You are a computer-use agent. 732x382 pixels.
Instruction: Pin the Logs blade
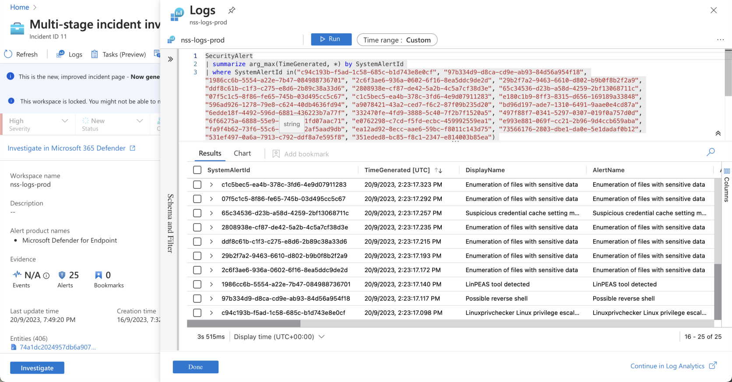point(232,10)
